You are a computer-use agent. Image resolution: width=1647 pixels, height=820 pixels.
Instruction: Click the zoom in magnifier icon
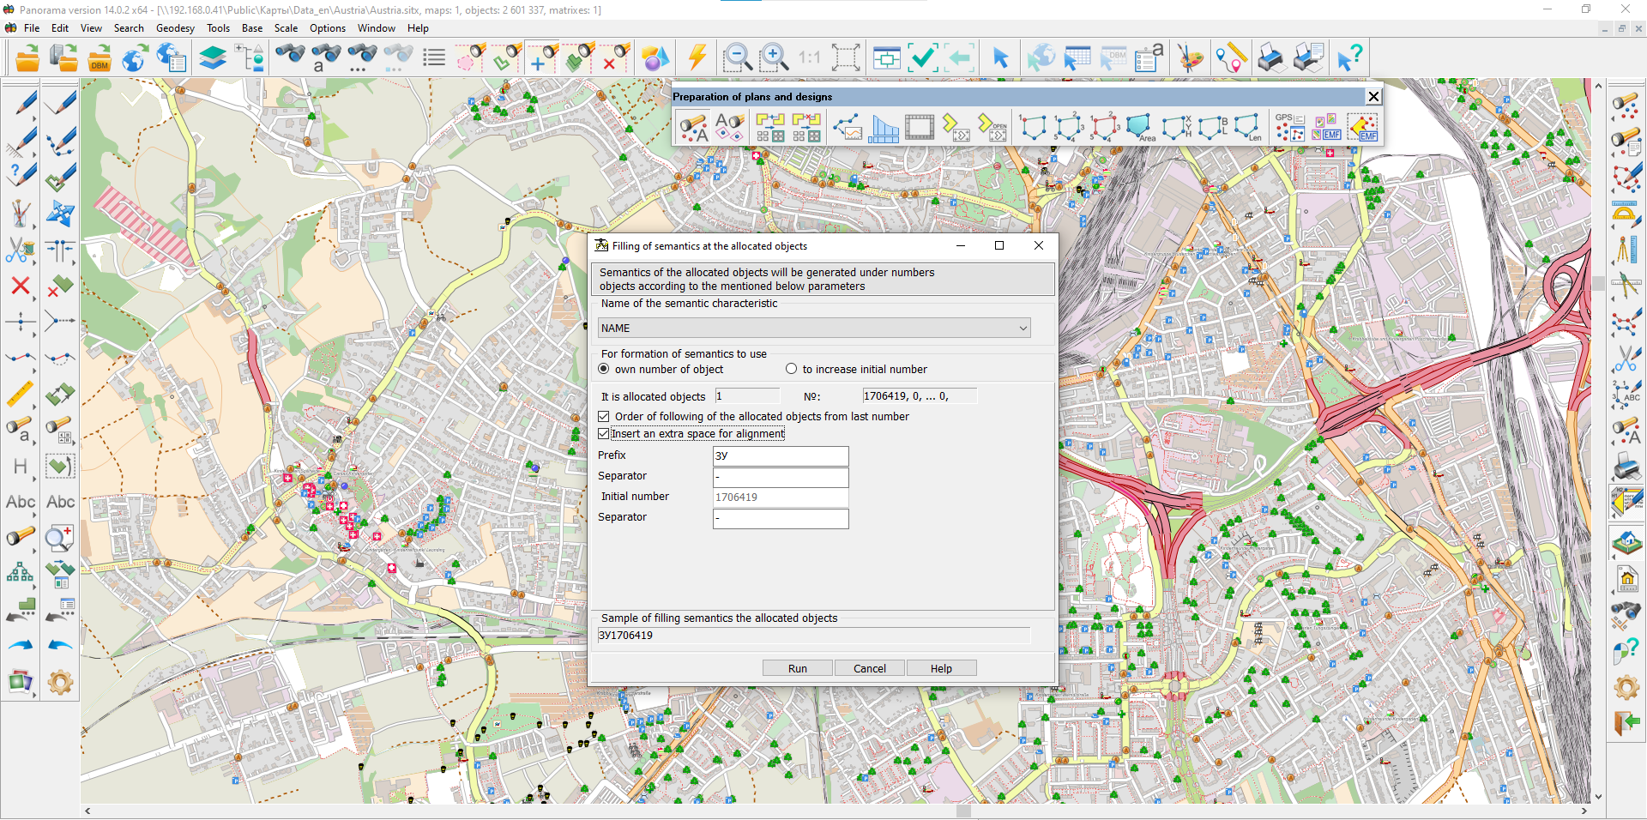point(774,58)
